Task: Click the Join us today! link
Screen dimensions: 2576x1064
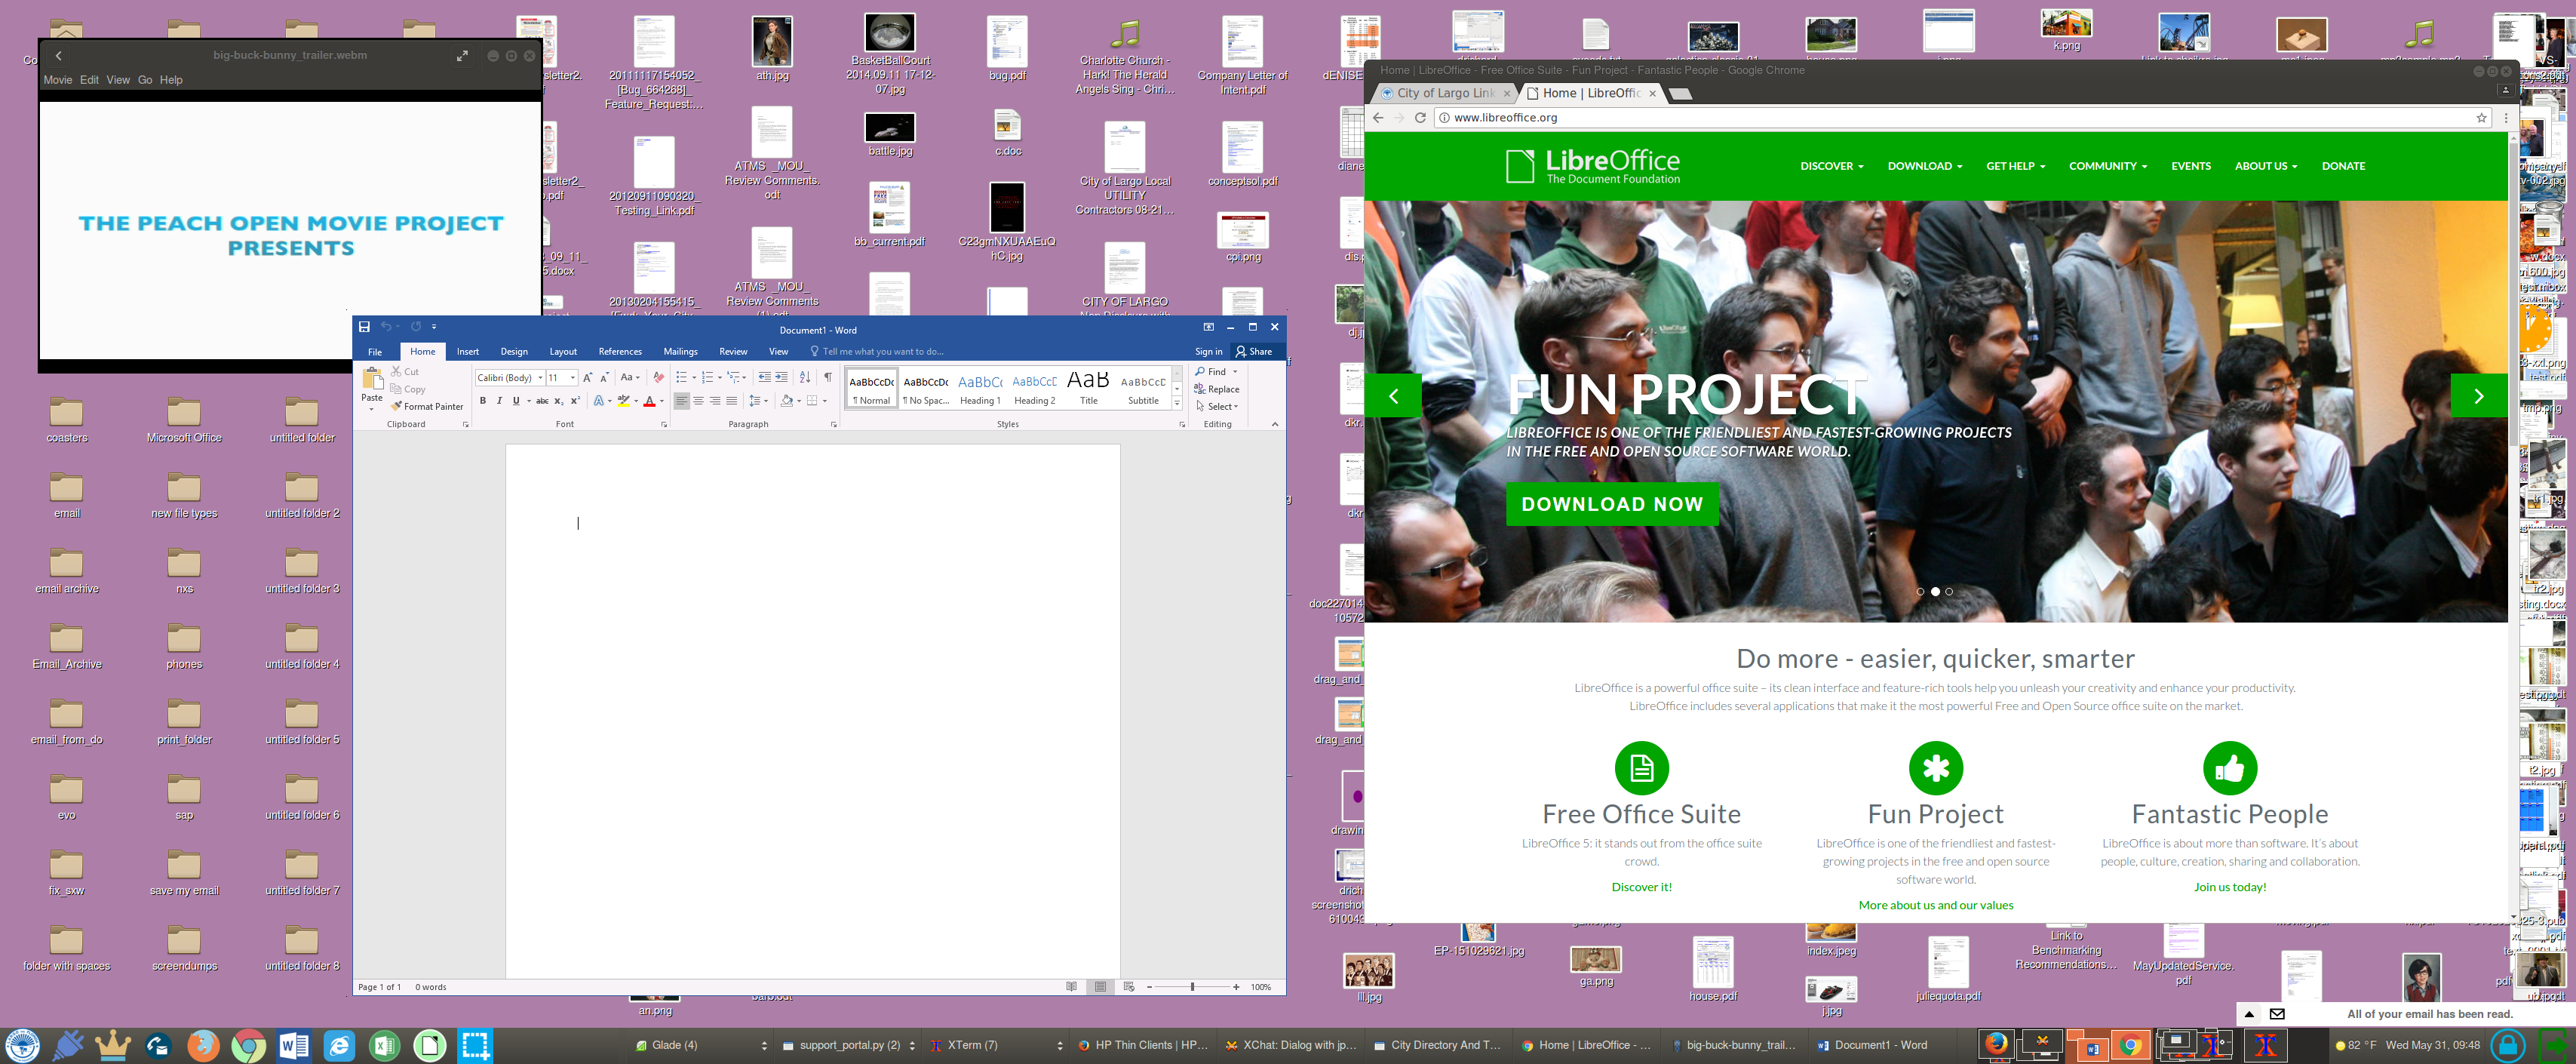Action: click(x=2229, y=887)
